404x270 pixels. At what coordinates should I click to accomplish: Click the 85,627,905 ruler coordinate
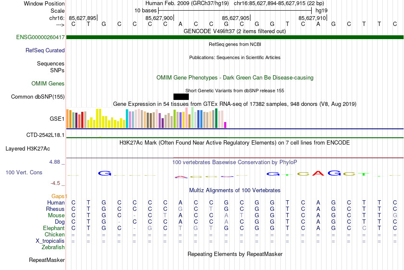(236, 18)
